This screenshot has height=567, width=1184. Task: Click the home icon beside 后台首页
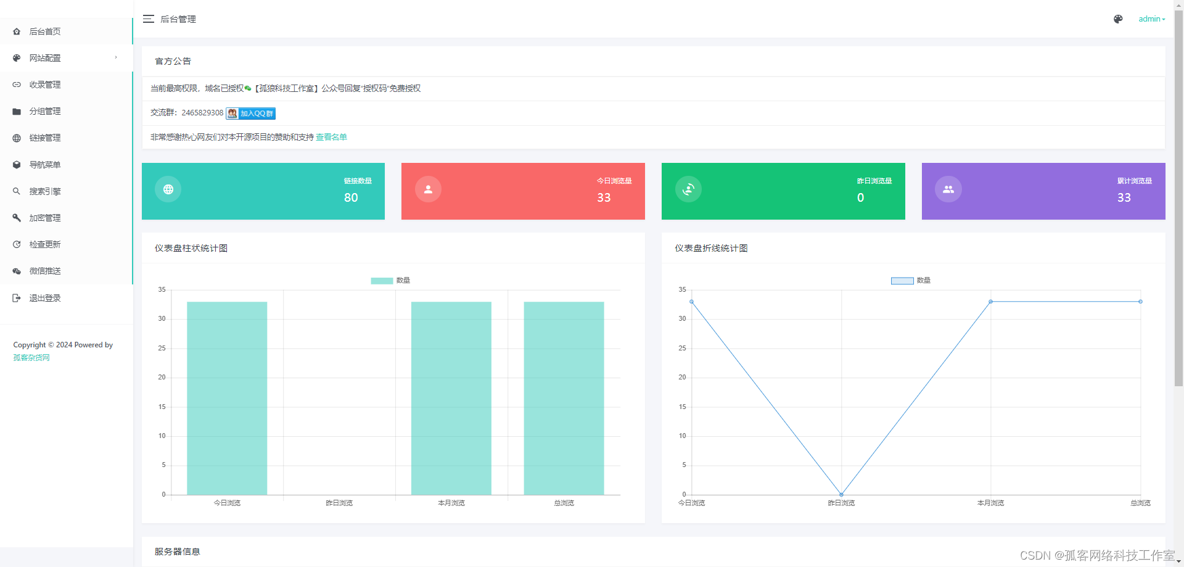click(17, 31)
